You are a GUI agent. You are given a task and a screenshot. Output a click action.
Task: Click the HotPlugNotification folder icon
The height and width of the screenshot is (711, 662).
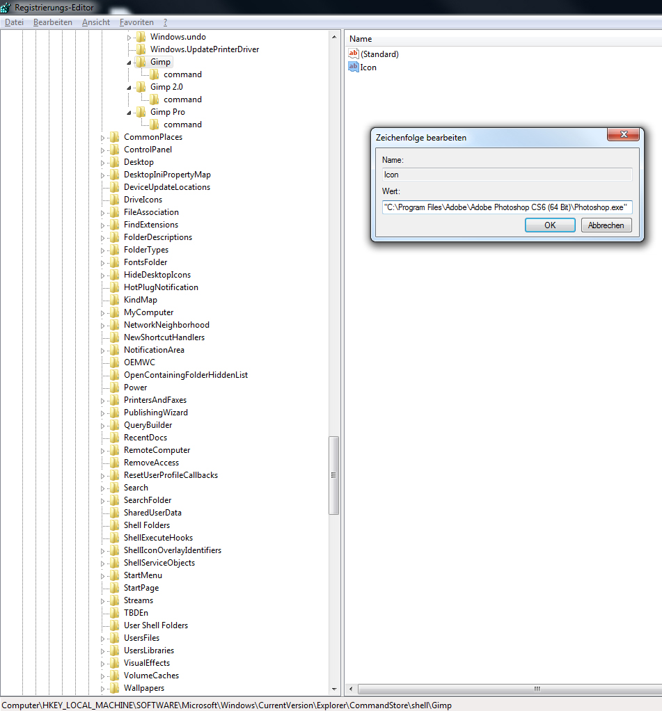(115, 287)
